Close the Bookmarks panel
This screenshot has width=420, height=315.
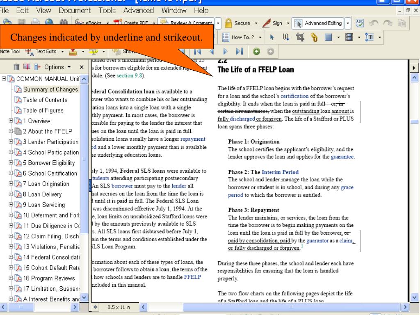[82, 67]
